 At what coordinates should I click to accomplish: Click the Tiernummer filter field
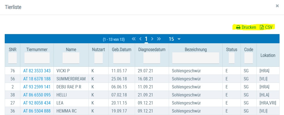click(x=37, y=58)
